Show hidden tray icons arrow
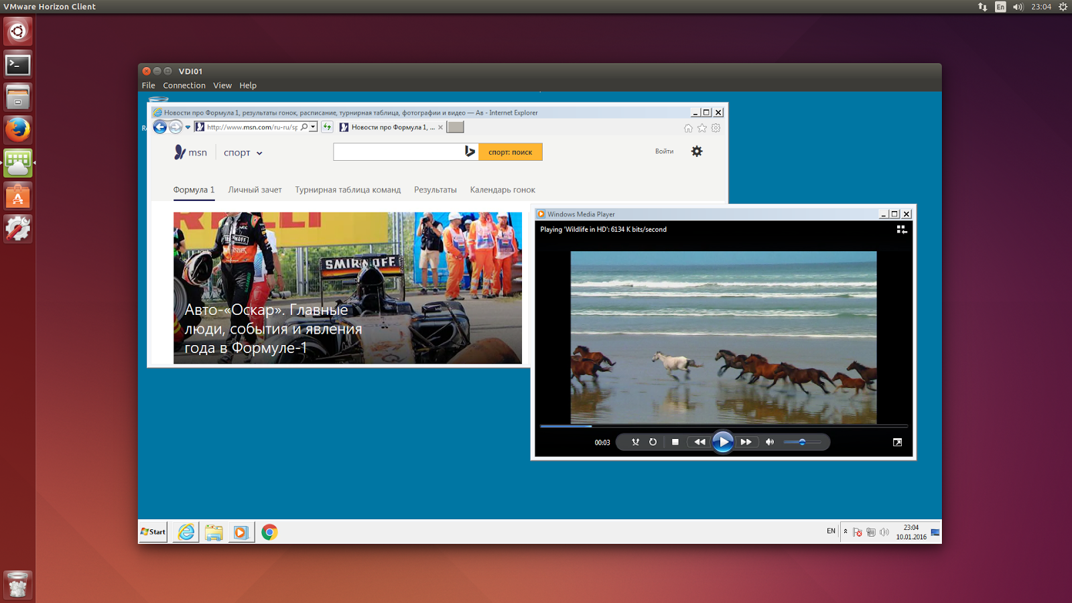The height and width of the screenshot is (603, 1072). (846, 532)
